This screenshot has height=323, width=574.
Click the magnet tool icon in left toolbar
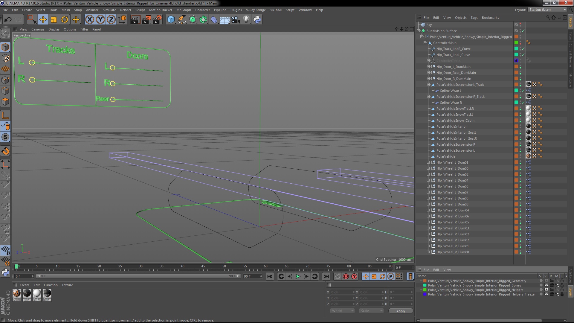[5, 151]
